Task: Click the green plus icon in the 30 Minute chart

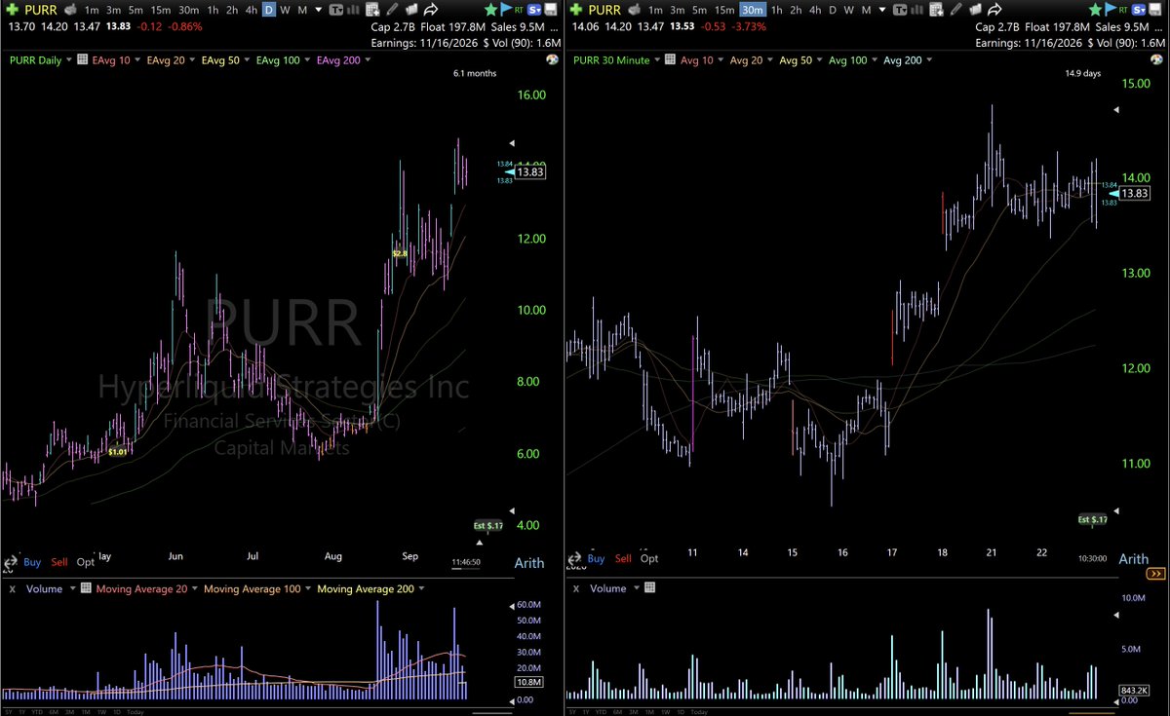Action: (574, 10)
